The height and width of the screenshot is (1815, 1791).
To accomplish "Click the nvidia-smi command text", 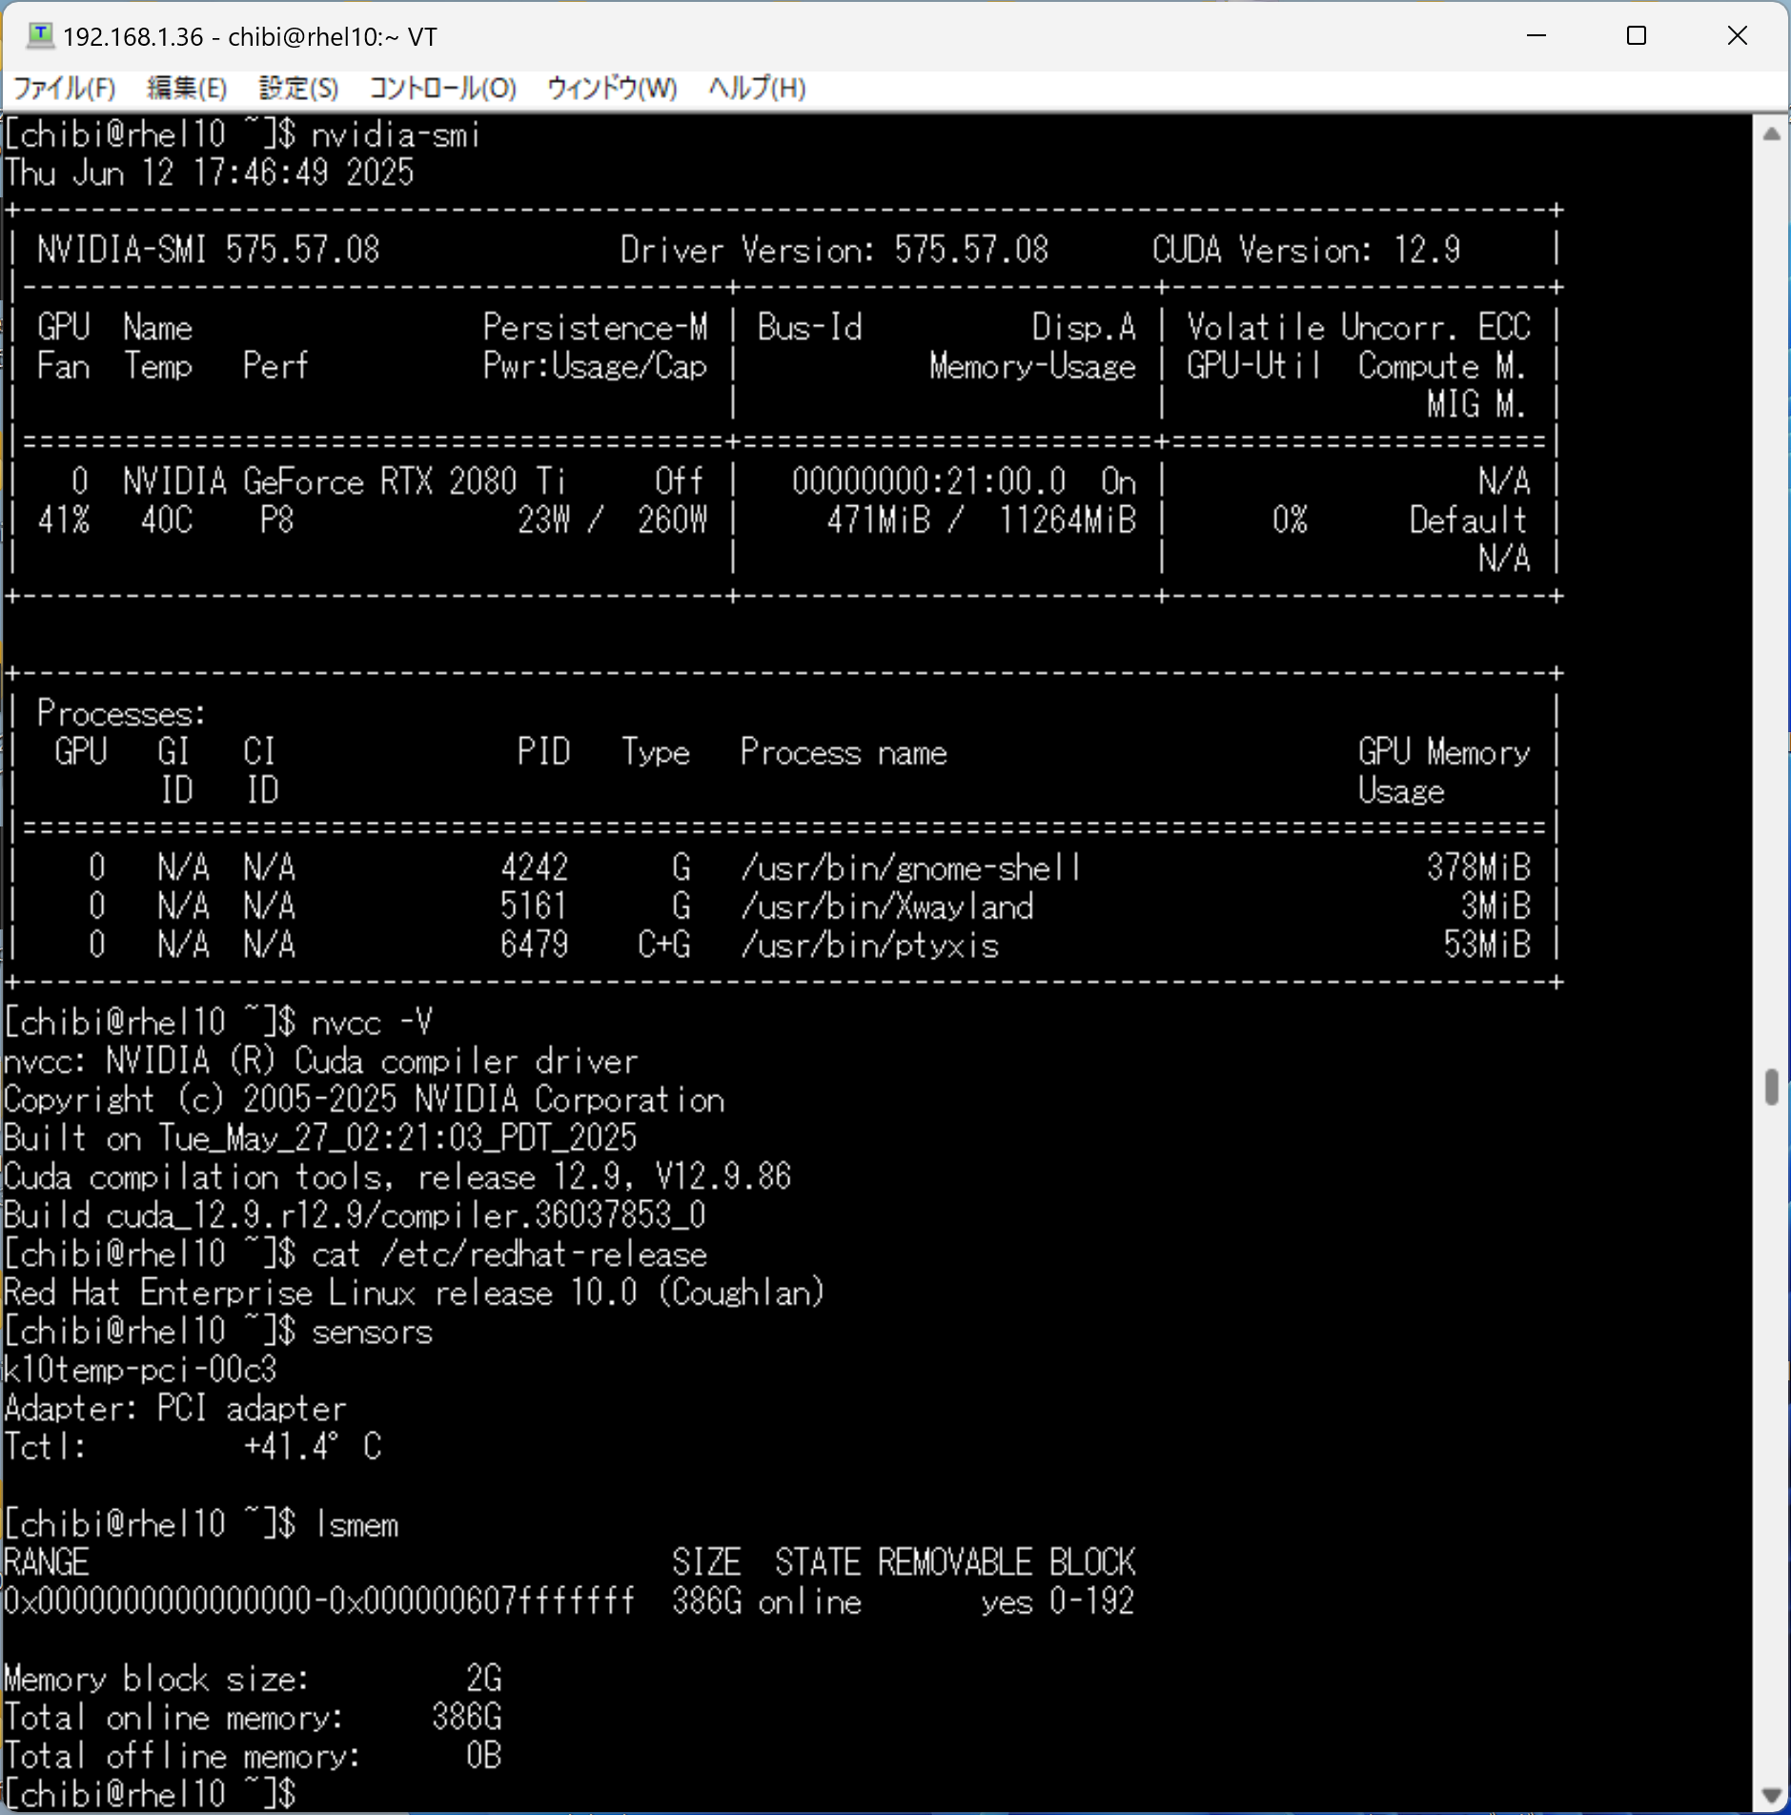I will [x=396, y=135].
